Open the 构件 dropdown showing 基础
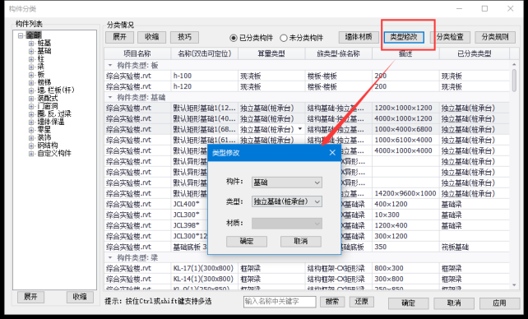This screenshot has width=528, height=319. [x=287, y=183]
